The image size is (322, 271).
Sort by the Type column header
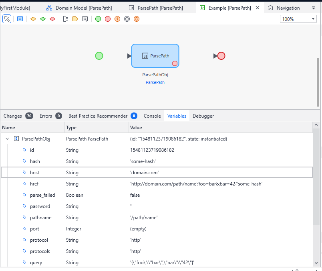[x=97, y=127]
